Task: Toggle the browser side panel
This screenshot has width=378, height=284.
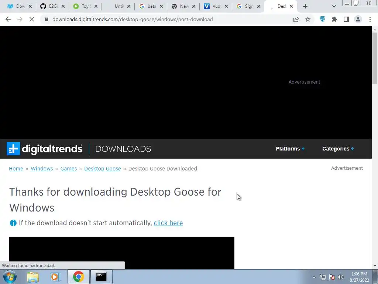Action: [x=346, y=19]
